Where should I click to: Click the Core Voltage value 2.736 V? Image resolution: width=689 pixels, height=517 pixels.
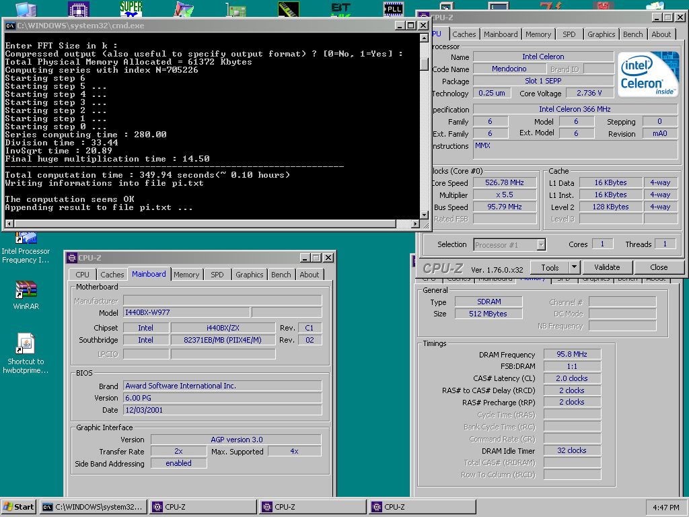click(589, 93)
